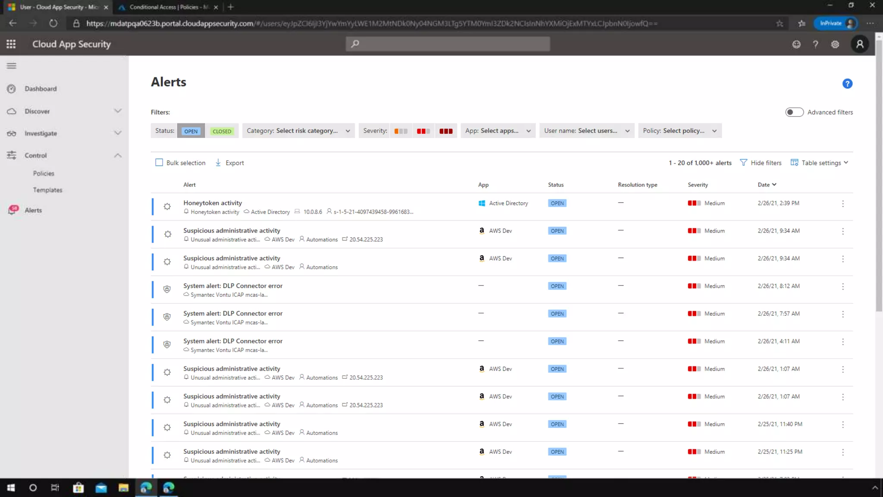Filter by medium severity swatch
This screenshot has width=883, height=497.
tap(423, 131)
